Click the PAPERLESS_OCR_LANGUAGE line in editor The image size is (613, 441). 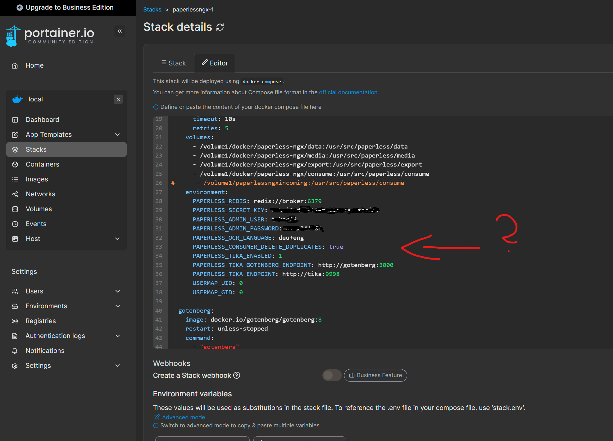click(x=248, y=238)
